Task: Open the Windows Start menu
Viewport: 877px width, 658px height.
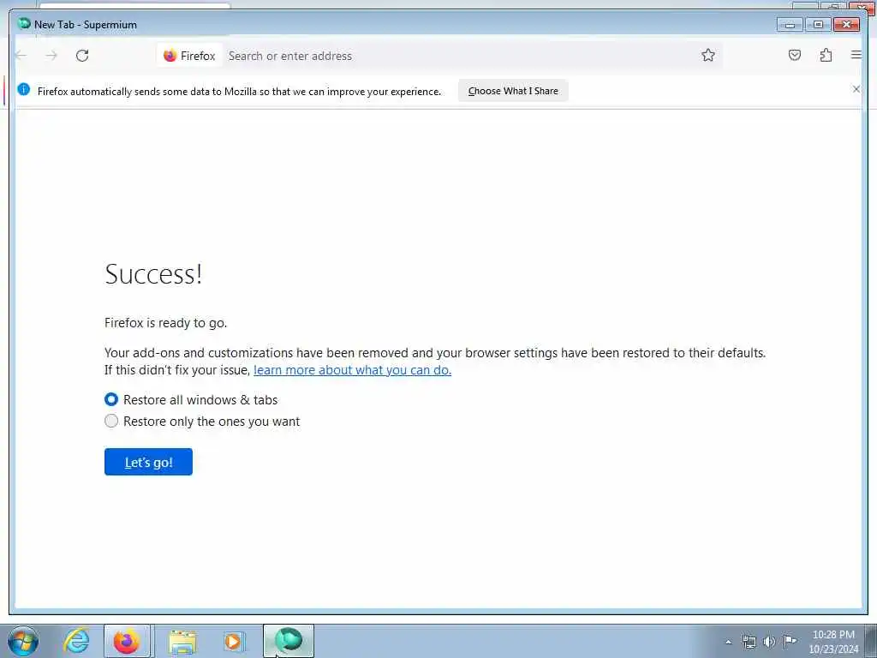Action: tap(23, 641)
